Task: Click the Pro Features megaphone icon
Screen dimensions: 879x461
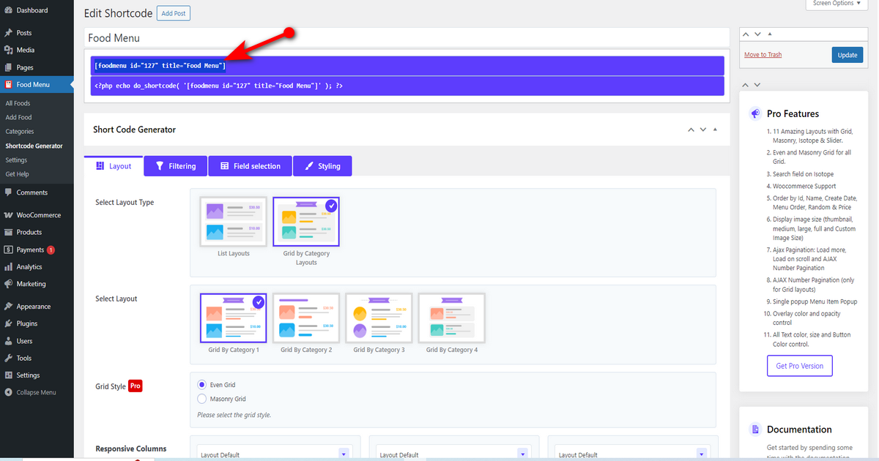Action: (x=755, y=113)
